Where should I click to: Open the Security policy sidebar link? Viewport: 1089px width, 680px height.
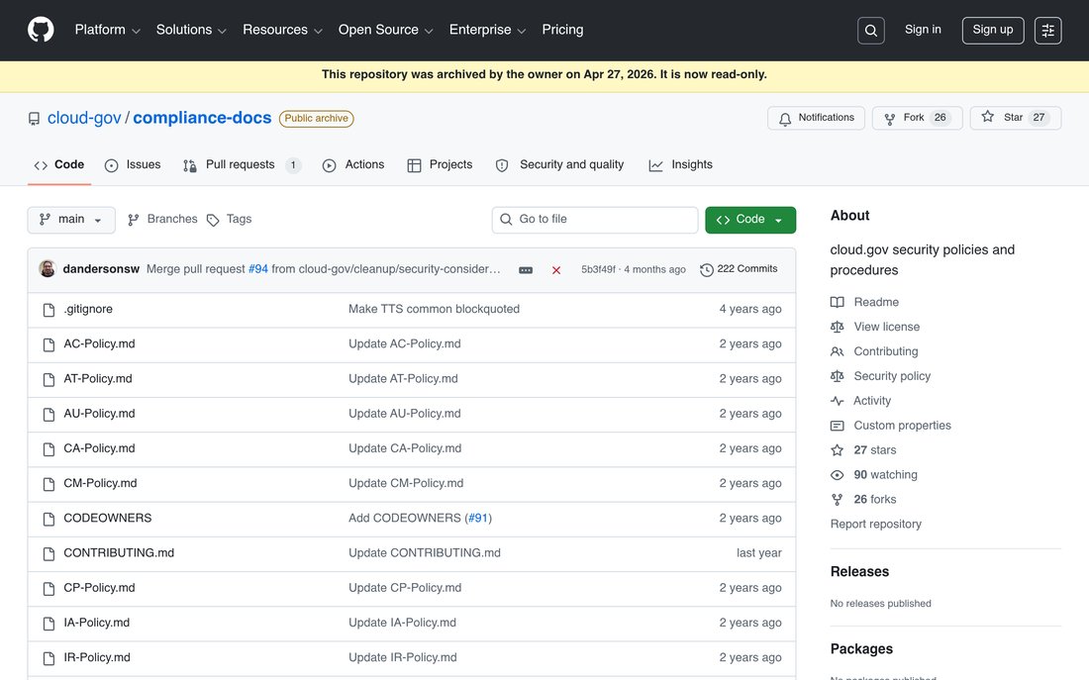pos(892,376)
